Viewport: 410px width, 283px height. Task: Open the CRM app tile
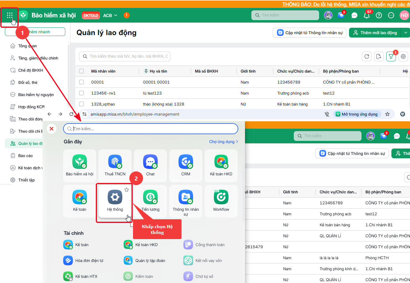pyautogui.click(x=186, y=166)
